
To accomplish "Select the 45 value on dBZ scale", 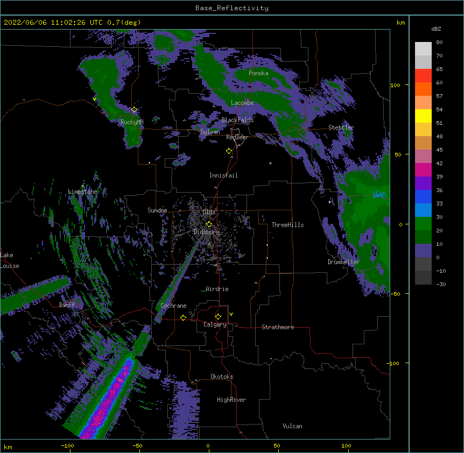I will coord(439,150).
